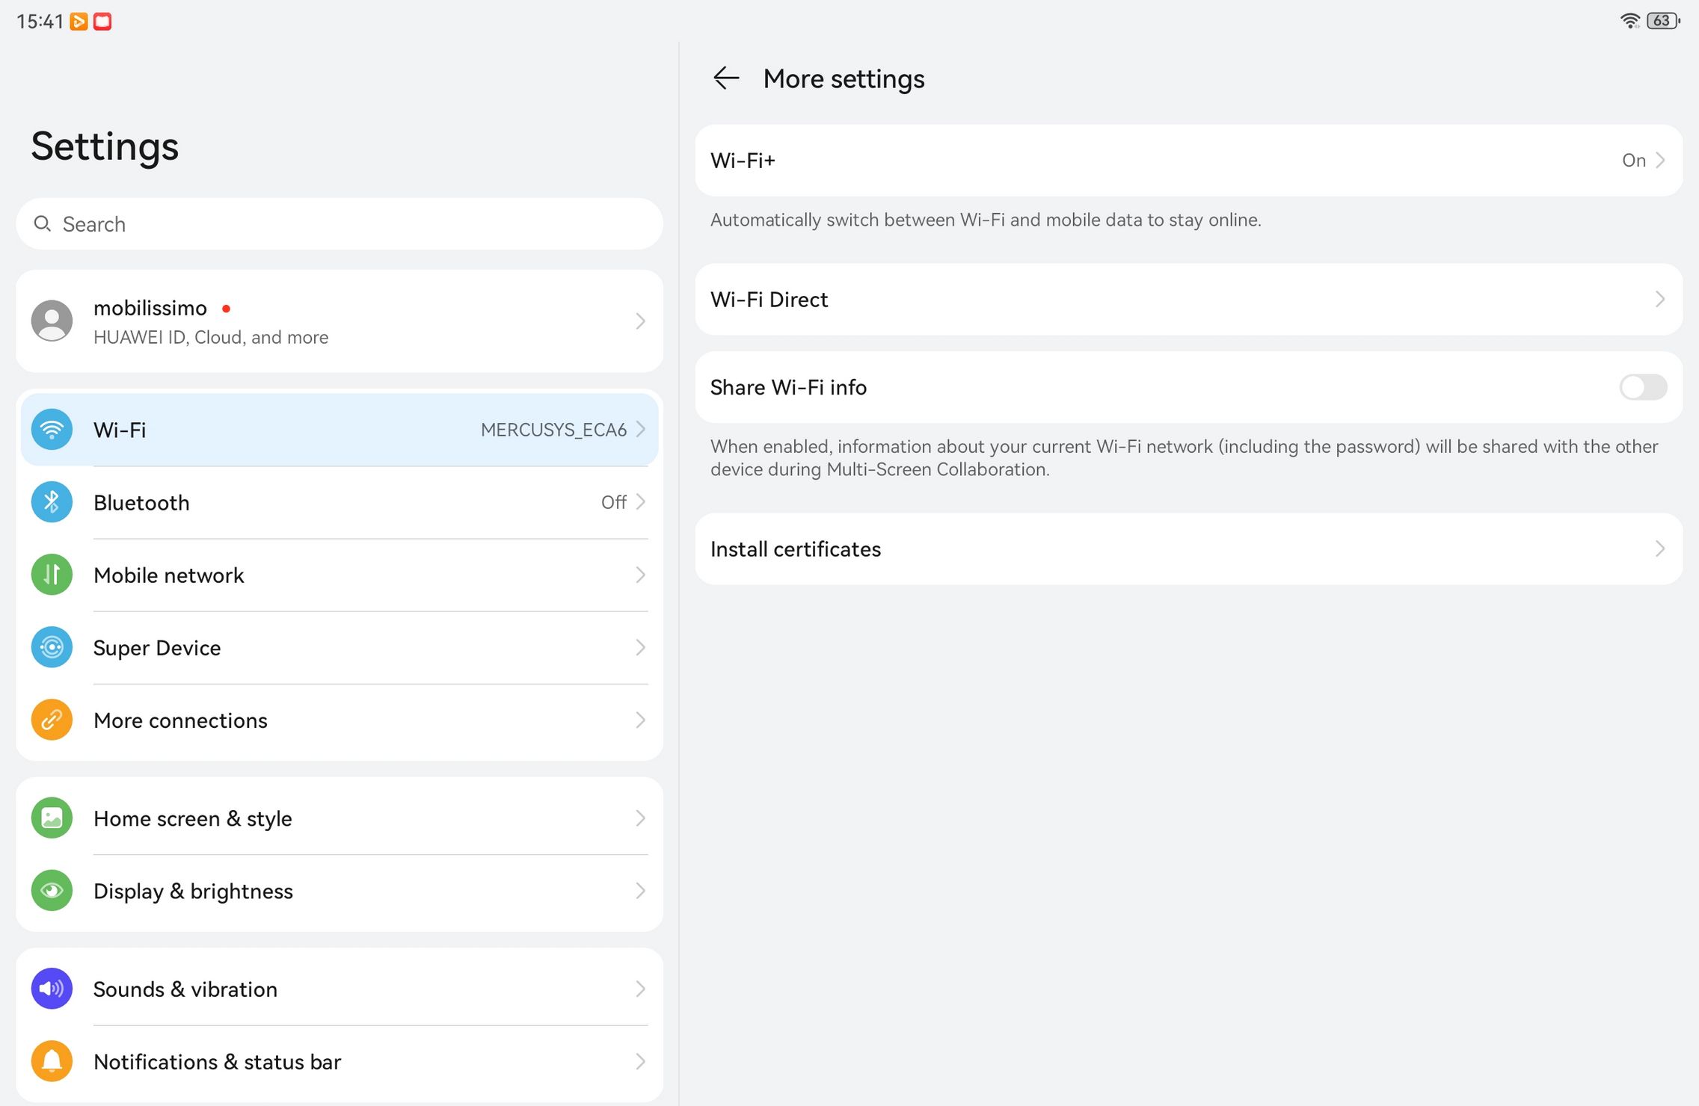Select Wi-Fi in the settings menu

click(x=340, y=430)
